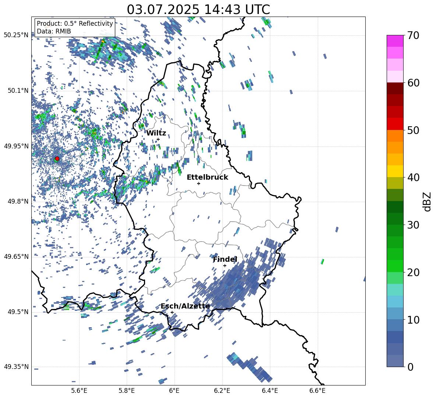Click the 40 tick label on colorbar
Viewport: 436px width, 398px height.
414,177
